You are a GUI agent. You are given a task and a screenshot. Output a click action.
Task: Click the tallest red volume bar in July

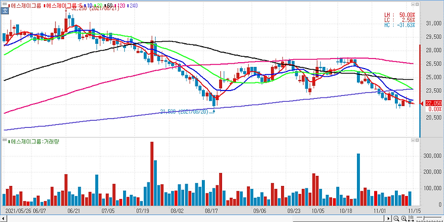click(x=152, y=173)
